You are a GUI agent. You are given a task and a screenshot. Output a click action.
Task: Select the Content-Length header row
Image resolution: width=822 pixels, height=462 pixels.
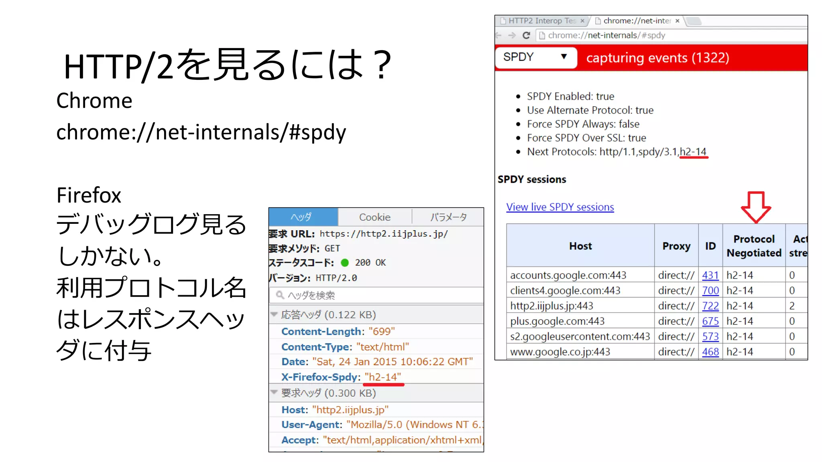(x=376, y=331)
